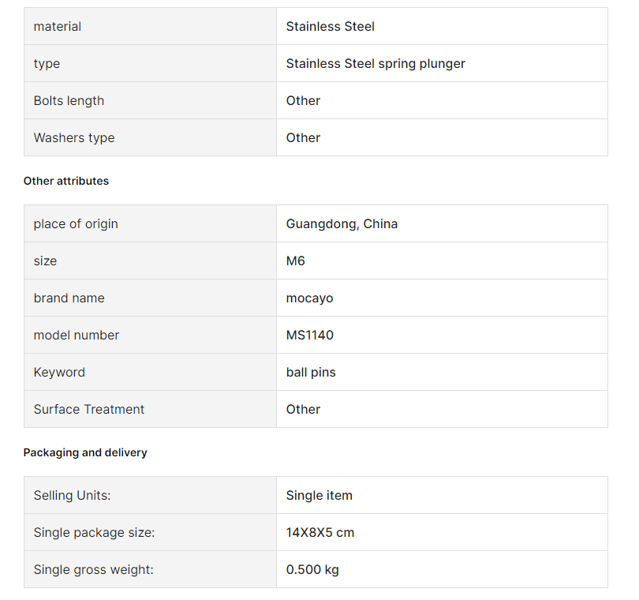The width and height of the screenshot is (639, 600).
Task: Click the model number 'MS1140'
Action: click(310, 336)
